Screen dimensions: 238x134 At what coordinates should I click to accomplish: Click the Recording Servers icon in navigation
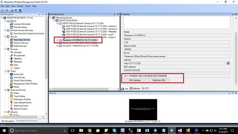click(x=11, y=40)
